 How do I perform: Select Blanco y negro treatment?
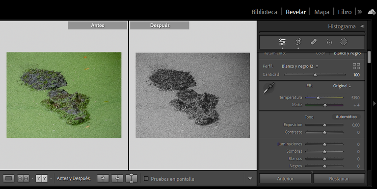pos(347,53)
